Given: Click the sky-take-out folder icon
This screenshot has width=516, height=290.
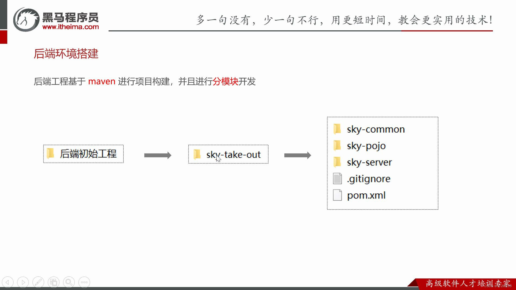Looking at the screenshot, I should click(x=197, y=154).
